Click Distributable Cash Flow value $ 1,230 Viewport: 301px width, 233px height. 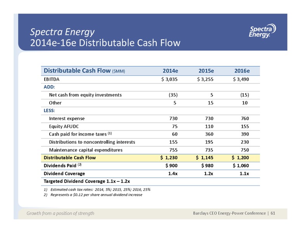tap(169, 158)
